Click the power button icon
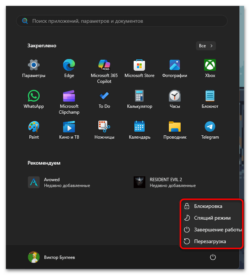Viewport: 250px width, 275px height. 213,257
